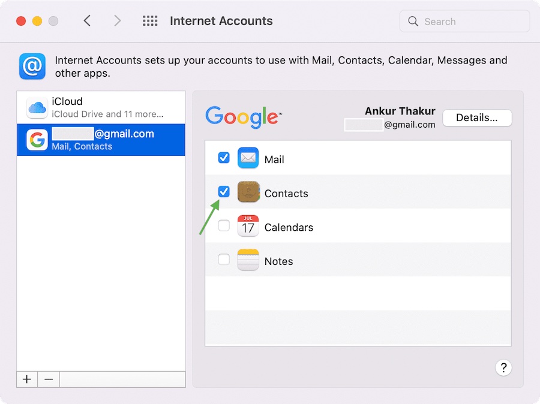Screen dimensions: 540x404
Task: Click the Mail app icon
Action: click(x=248, y=158)
